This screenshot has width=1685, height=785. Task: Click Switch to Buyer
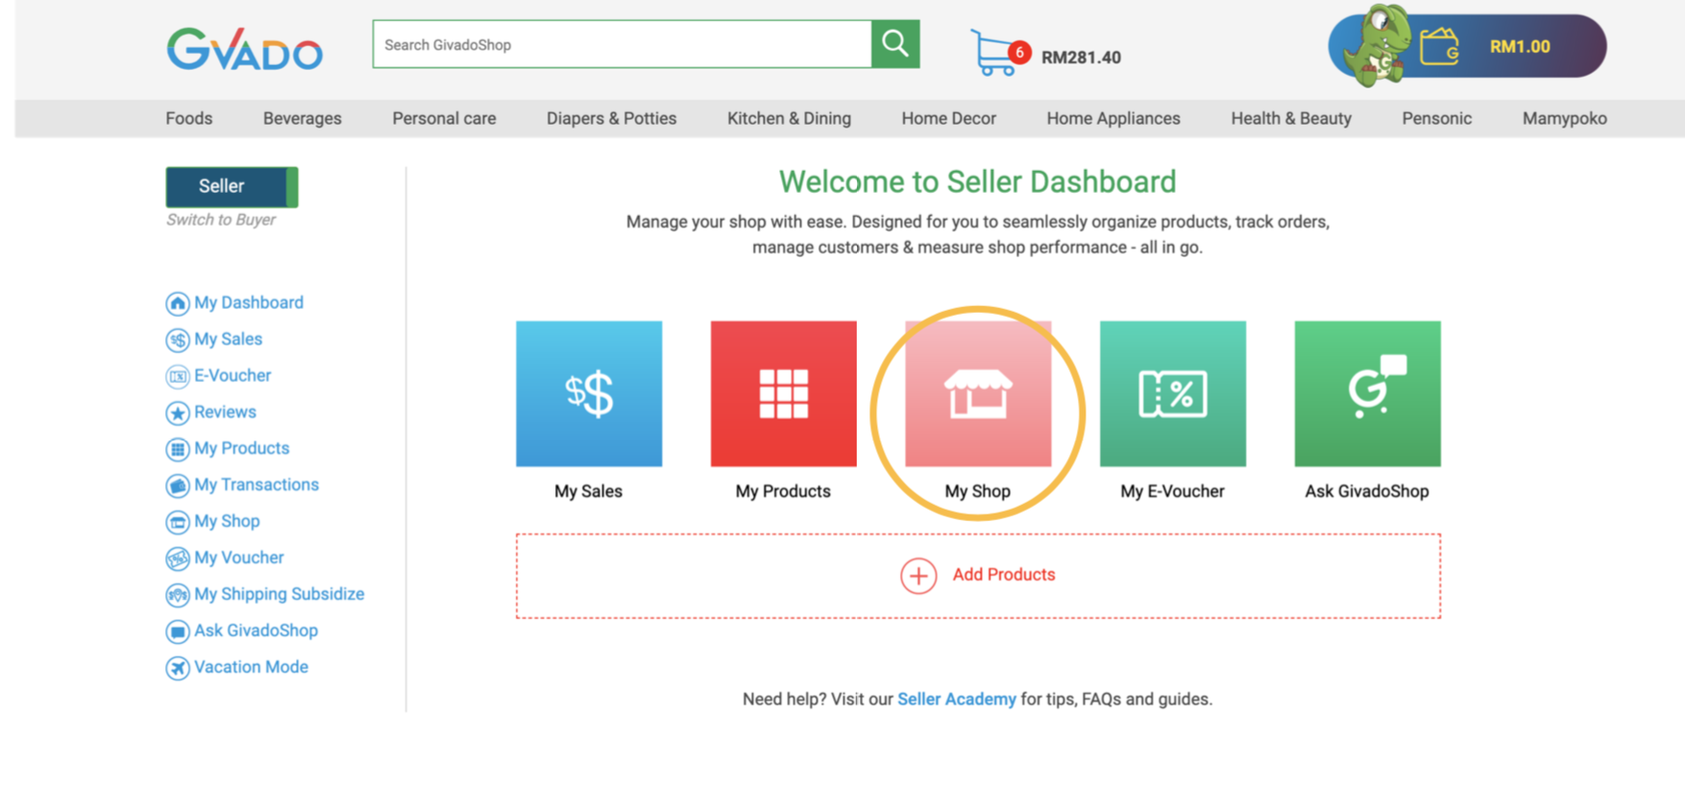click(221, 220)
